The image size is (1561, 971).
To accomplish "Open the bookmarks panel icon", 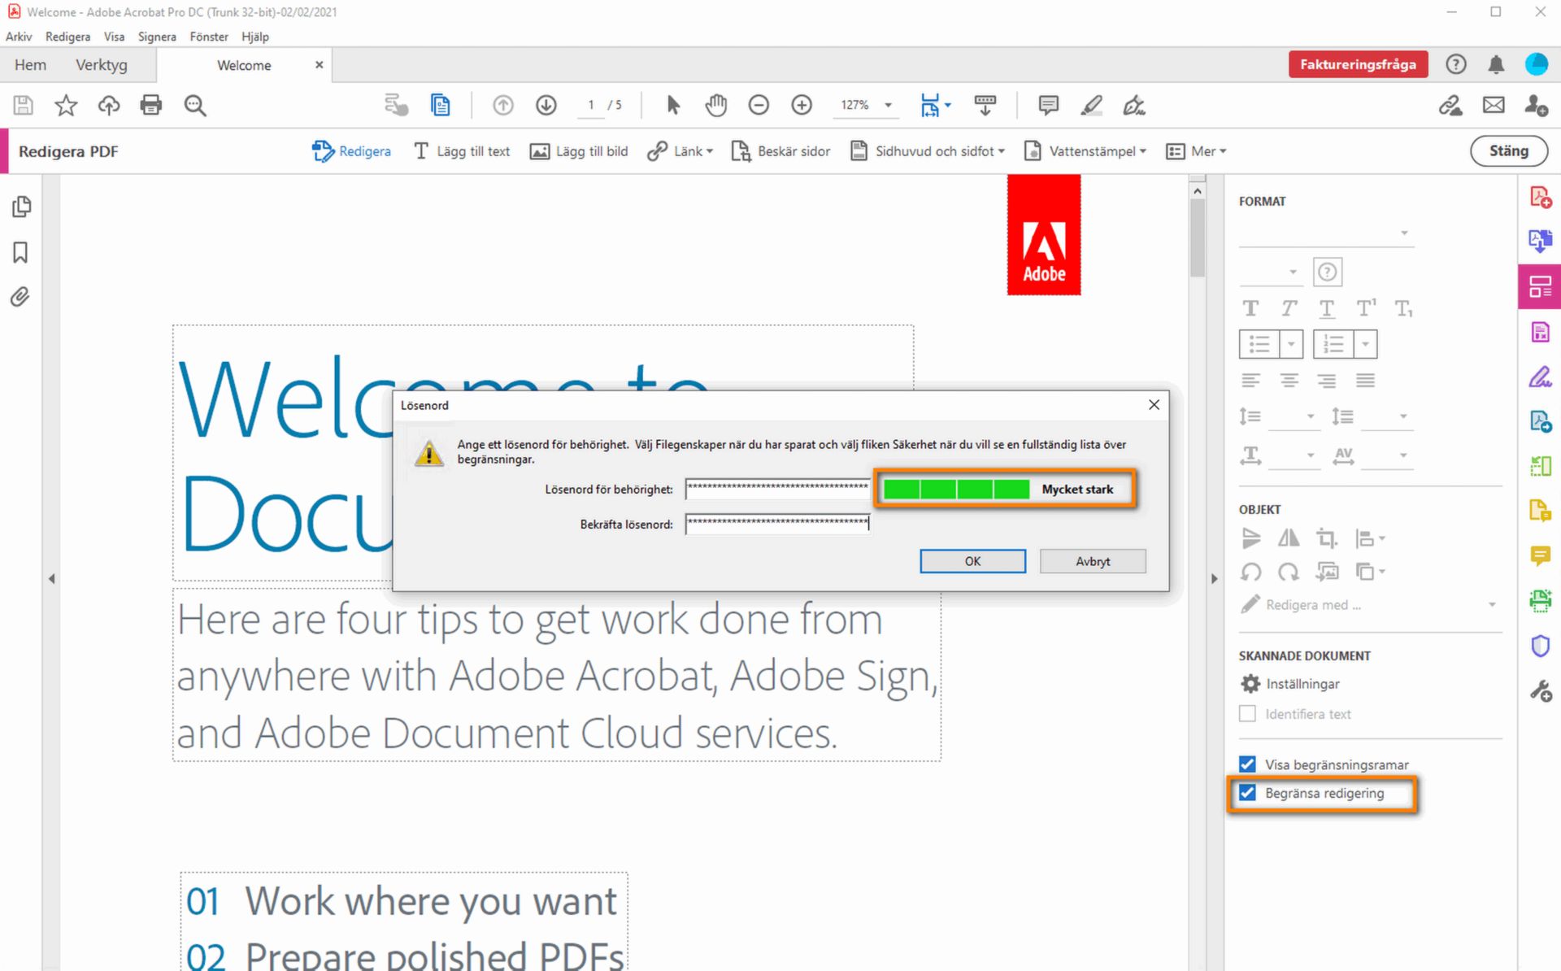I will click(x=21, y=253).
